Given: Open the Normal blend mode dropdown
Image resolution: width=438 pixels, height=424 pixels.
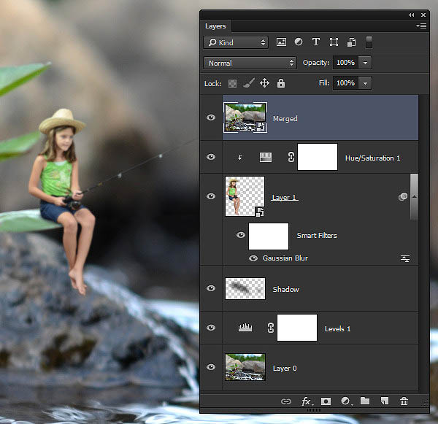Looking at the screenshot, I should 250,63.
